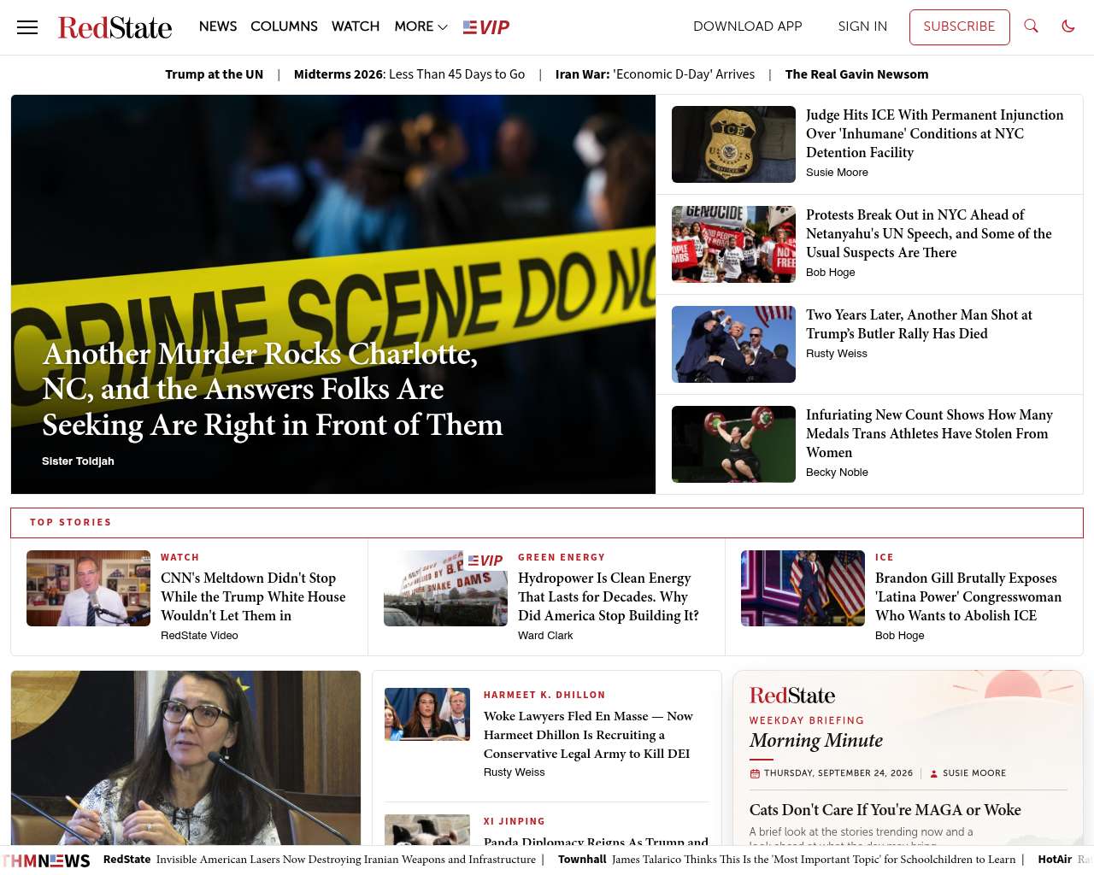The height and width of the screenshot is (875, 1094).
Task: Toggle dark mode moon icon
Action: coord(1068,26)
